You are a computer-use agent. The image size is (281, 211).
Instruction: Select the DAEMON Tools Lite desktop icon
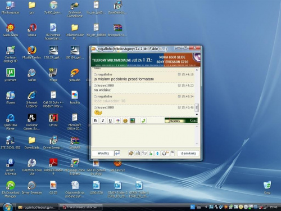coord(32,167)
